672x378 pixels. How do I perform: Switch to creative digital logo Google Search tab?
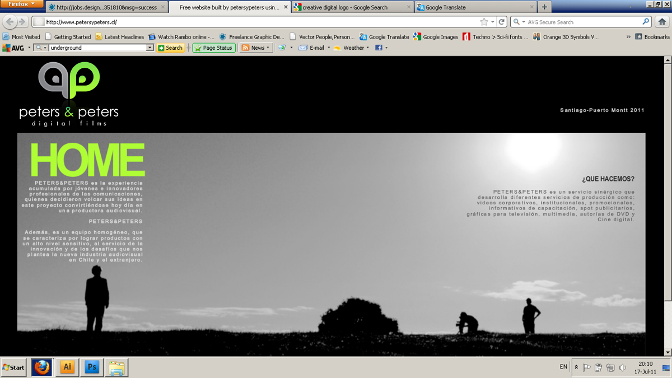point(353,7)
